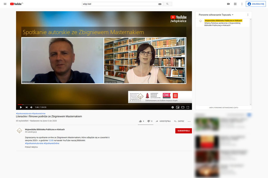This screenshot has width=268, height=178.
Task: Open chat panel three-dot options menu
Action: (248, 15)
